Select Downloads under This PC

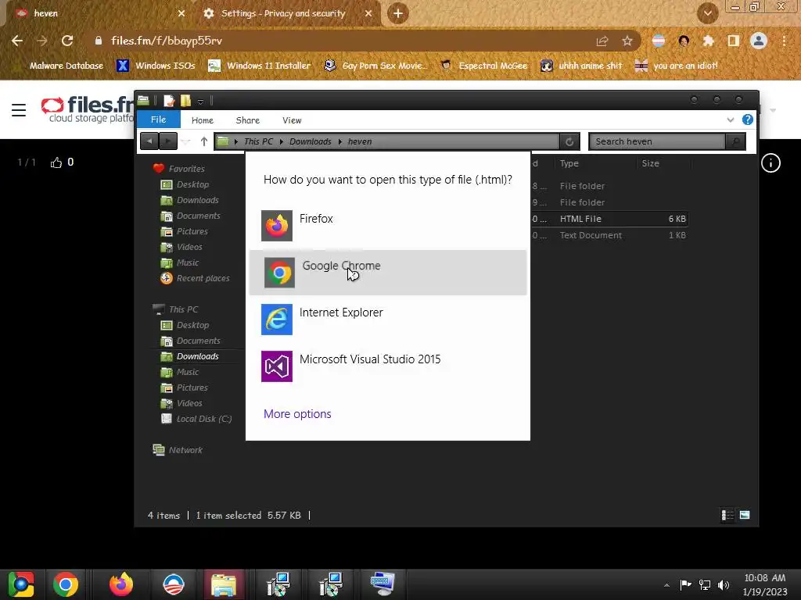[197, 356]
